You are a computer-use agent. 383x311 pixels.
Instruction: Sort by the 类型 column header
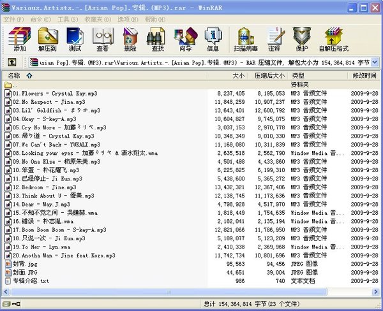click(x=318, y=76)
